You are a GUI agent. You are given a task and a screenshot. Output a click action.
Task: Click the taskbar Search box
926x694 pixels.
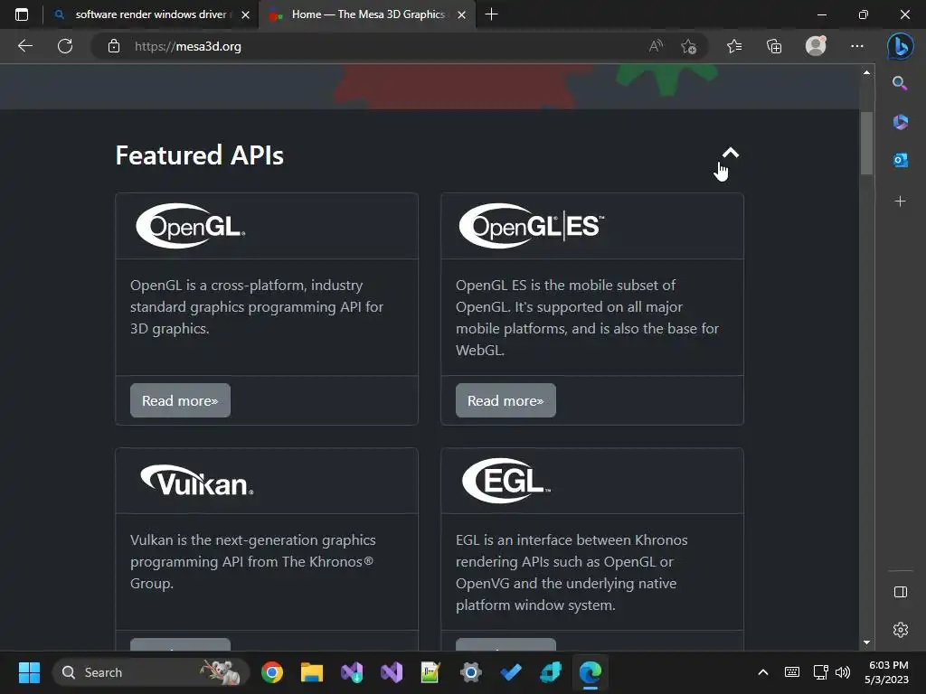click(x=151, y=672)
